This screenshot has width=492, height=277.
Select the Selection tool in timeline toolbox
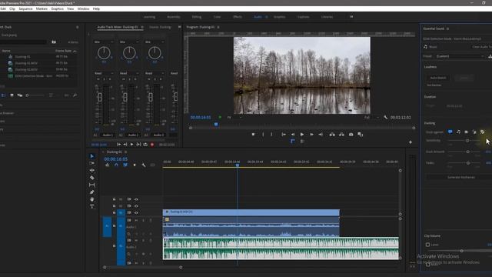tap(92, 156)
